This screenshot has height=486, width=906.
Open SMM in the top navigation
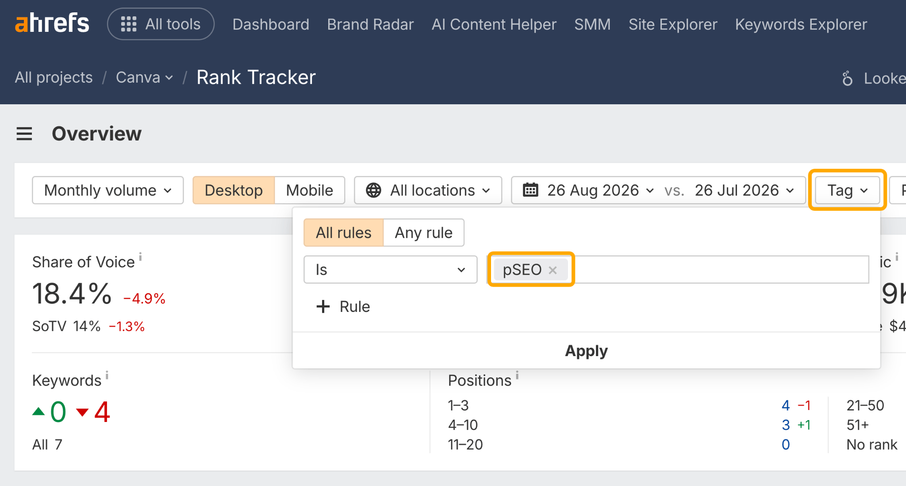tap(592, 24)
